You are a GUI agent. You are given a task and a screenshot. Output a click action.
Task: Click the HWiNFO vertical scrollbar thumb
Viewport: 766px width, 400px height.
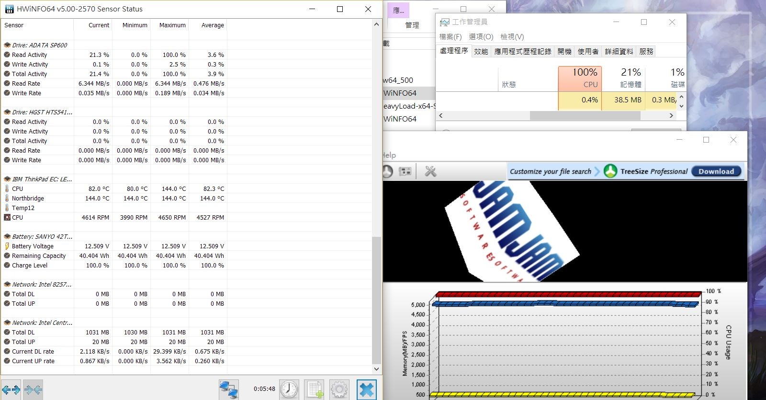tap(376, 300)
